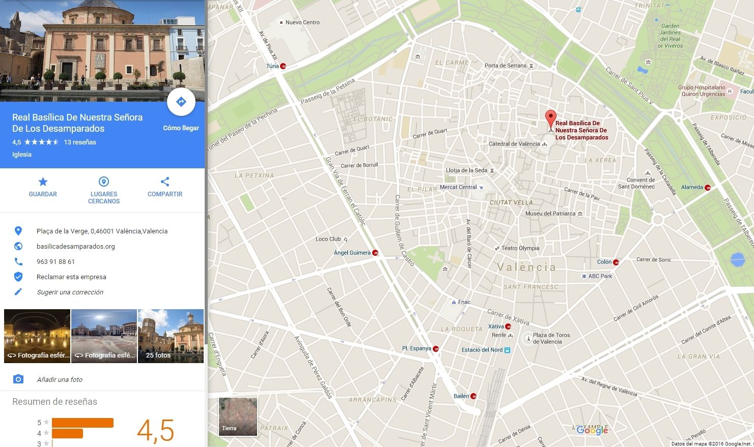Click Añadir una foto link

coord(60,379)
